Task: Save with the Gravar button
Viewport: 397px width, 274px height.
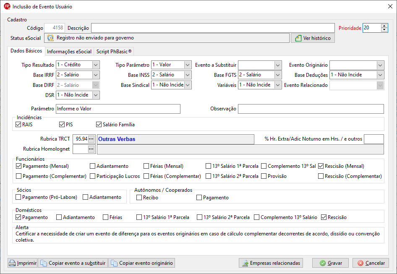Action: coord(330,263)
